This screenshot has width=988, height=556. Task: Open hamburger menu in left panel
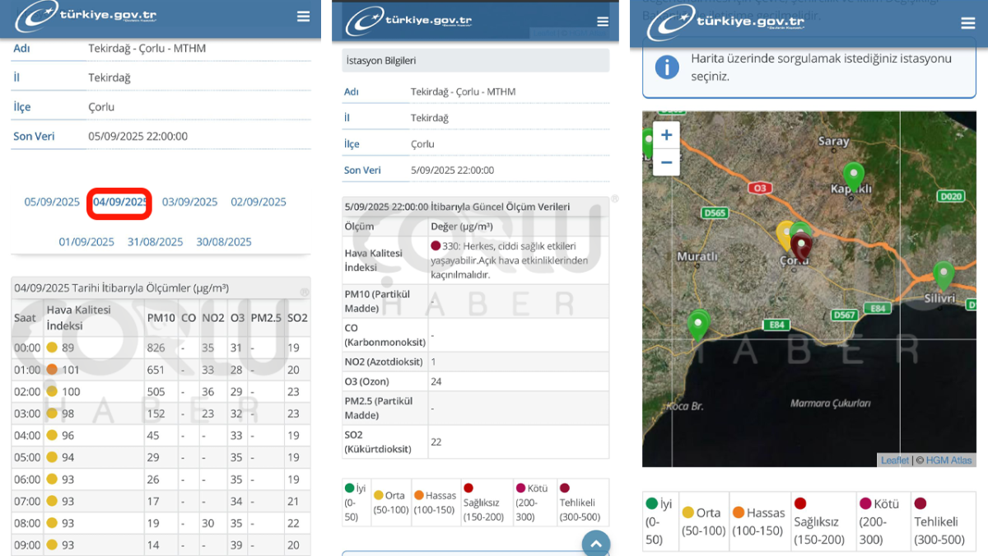tap(304, 16)
